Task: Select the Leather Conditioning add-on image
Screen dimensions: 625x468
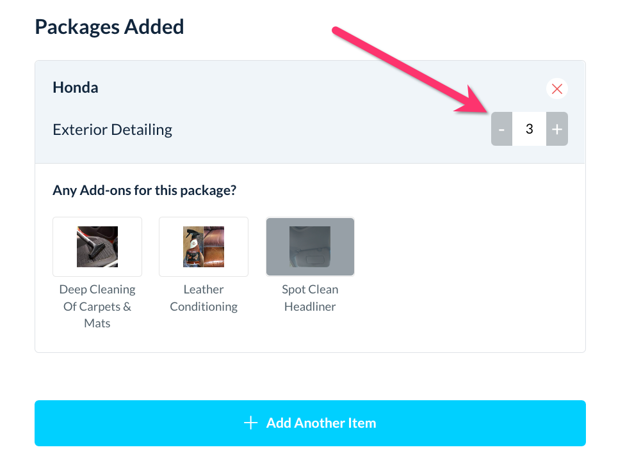Action: (204, 247)
